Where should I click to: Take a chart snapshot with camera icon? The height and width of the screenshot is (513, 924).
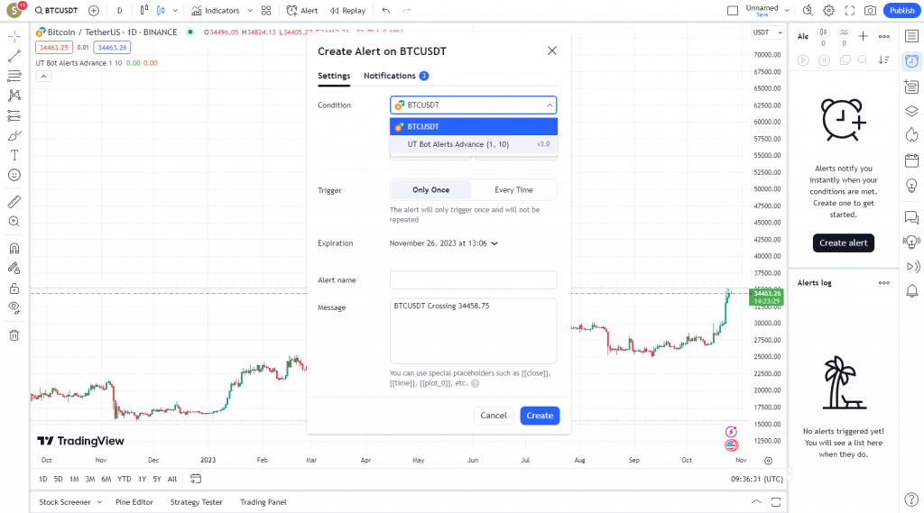click(x=871, y=11)
